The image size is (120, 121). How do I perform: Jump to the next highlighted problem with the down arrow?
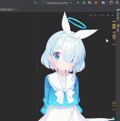tap(113, 15)
